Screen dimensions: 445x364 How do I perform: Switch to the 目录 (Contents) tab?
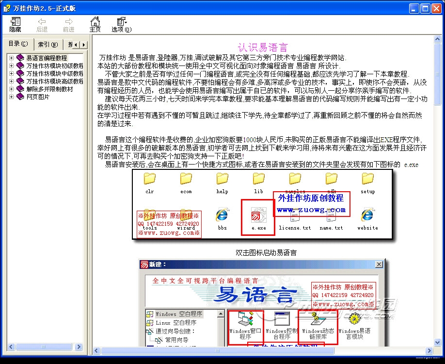click(18, 44)
